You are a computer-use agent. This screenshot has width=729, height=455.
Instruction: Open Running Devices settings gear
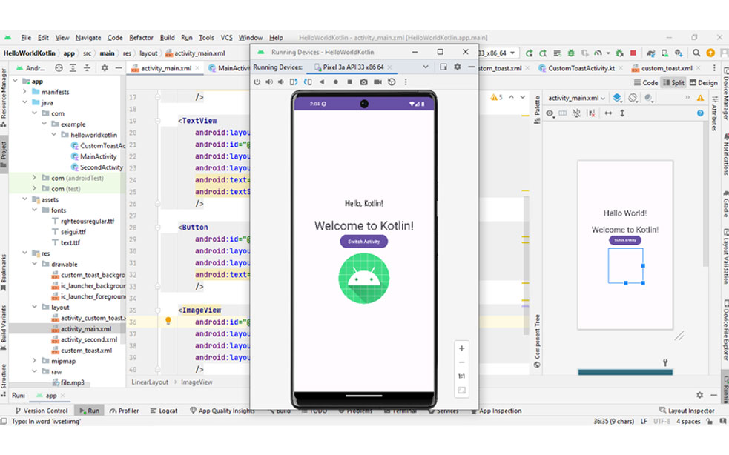pyautogui.click(x=458, y=67)
